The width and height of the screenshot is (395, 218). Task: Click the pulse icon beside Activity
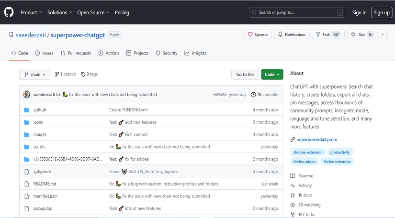tap(293, 185)
